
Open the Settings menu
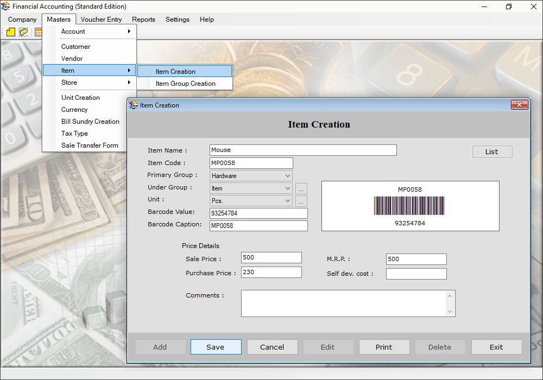click(178, 20)
